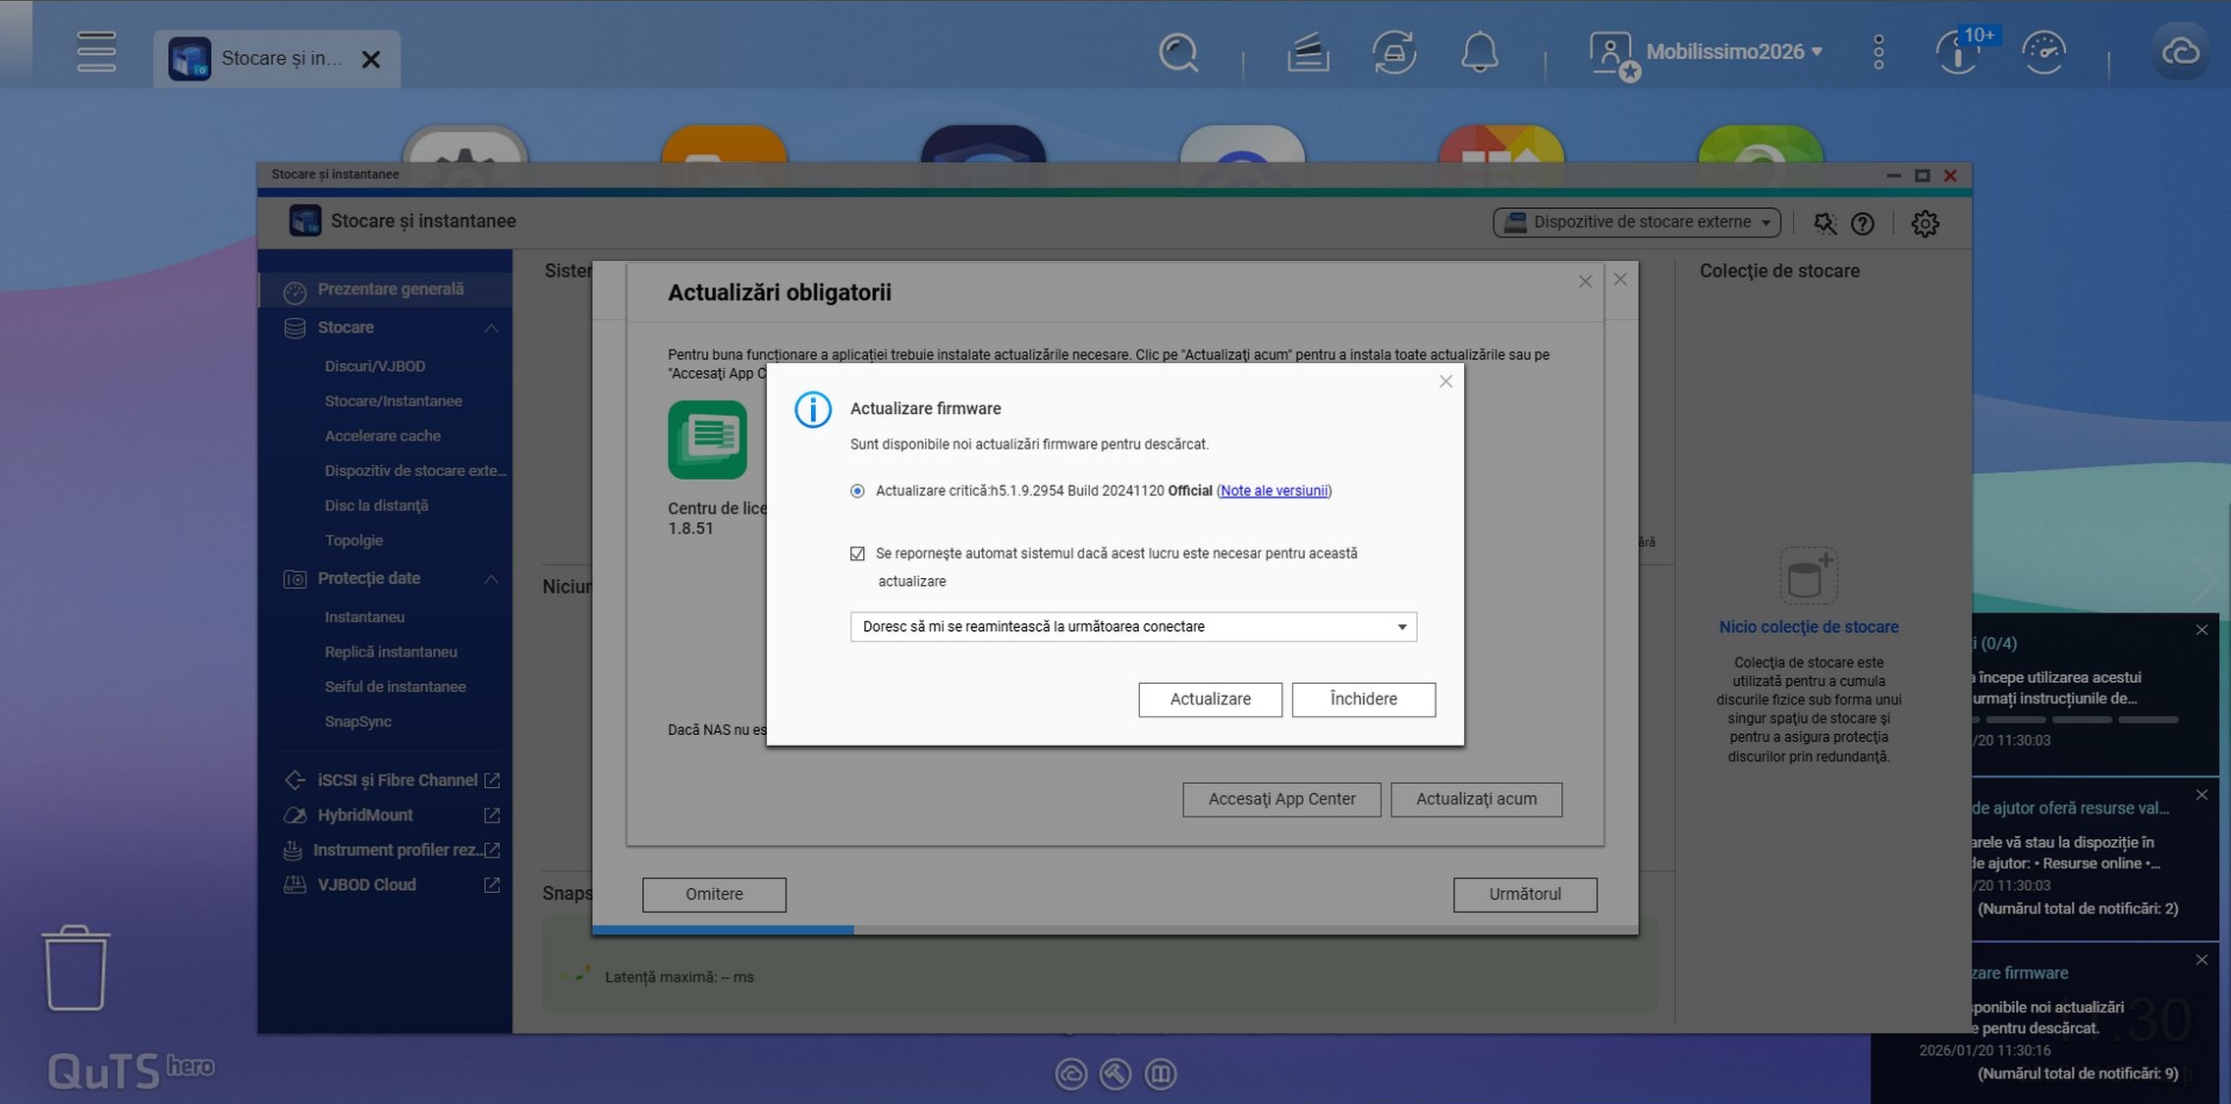Screen dimensions: 2231x1104
Task: Open the dashboard gauge icon
Action: [2044, 52]
